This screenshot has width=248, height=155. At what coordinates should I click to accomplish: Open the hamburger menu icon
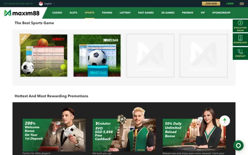click(241, 3)
